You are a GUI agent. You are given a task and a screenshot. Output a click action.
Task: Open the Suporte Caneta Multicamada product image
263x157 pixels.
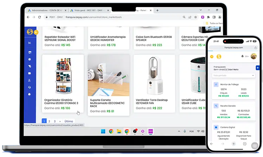pyautogui.click(x=109, y=75)
